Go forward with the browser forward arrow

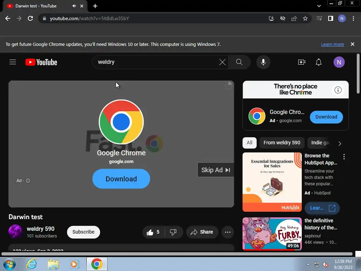click(x=19, y=18)
